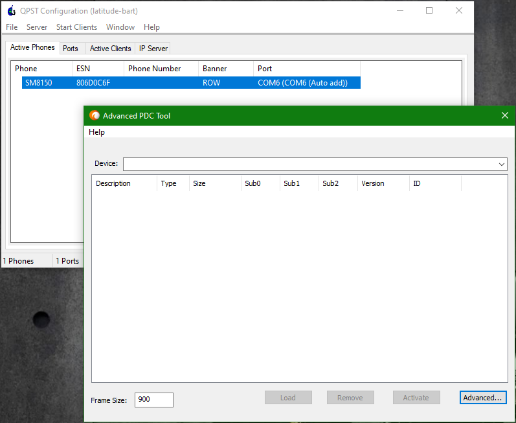The image size is (516, 423).
Task: Click the QPST Configuration app icon
Action: (x=12, y=11)
